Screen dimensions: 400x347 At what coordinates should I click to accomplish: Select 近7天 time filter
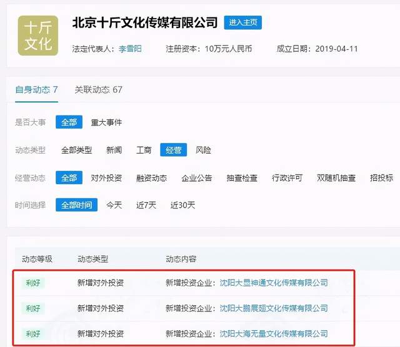pyautogui.click(x=146, y=205)
